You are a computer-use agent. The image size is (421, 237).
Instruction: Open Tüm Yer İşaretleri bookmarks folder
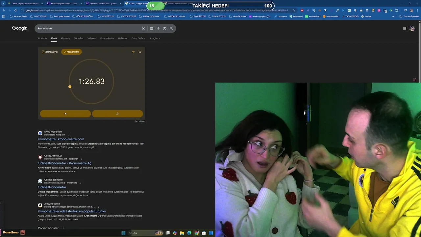click(409, 16)
